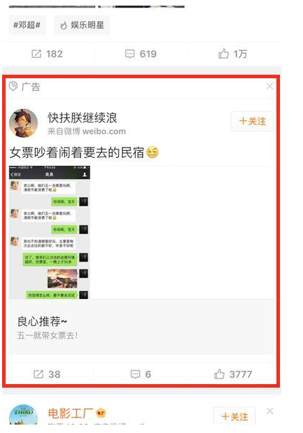
Task: Tap the weibo.com source text
Action: (104, 131)
